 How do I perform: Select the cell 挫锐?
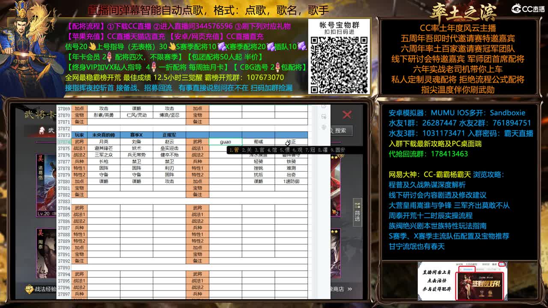tap(259, 168)
